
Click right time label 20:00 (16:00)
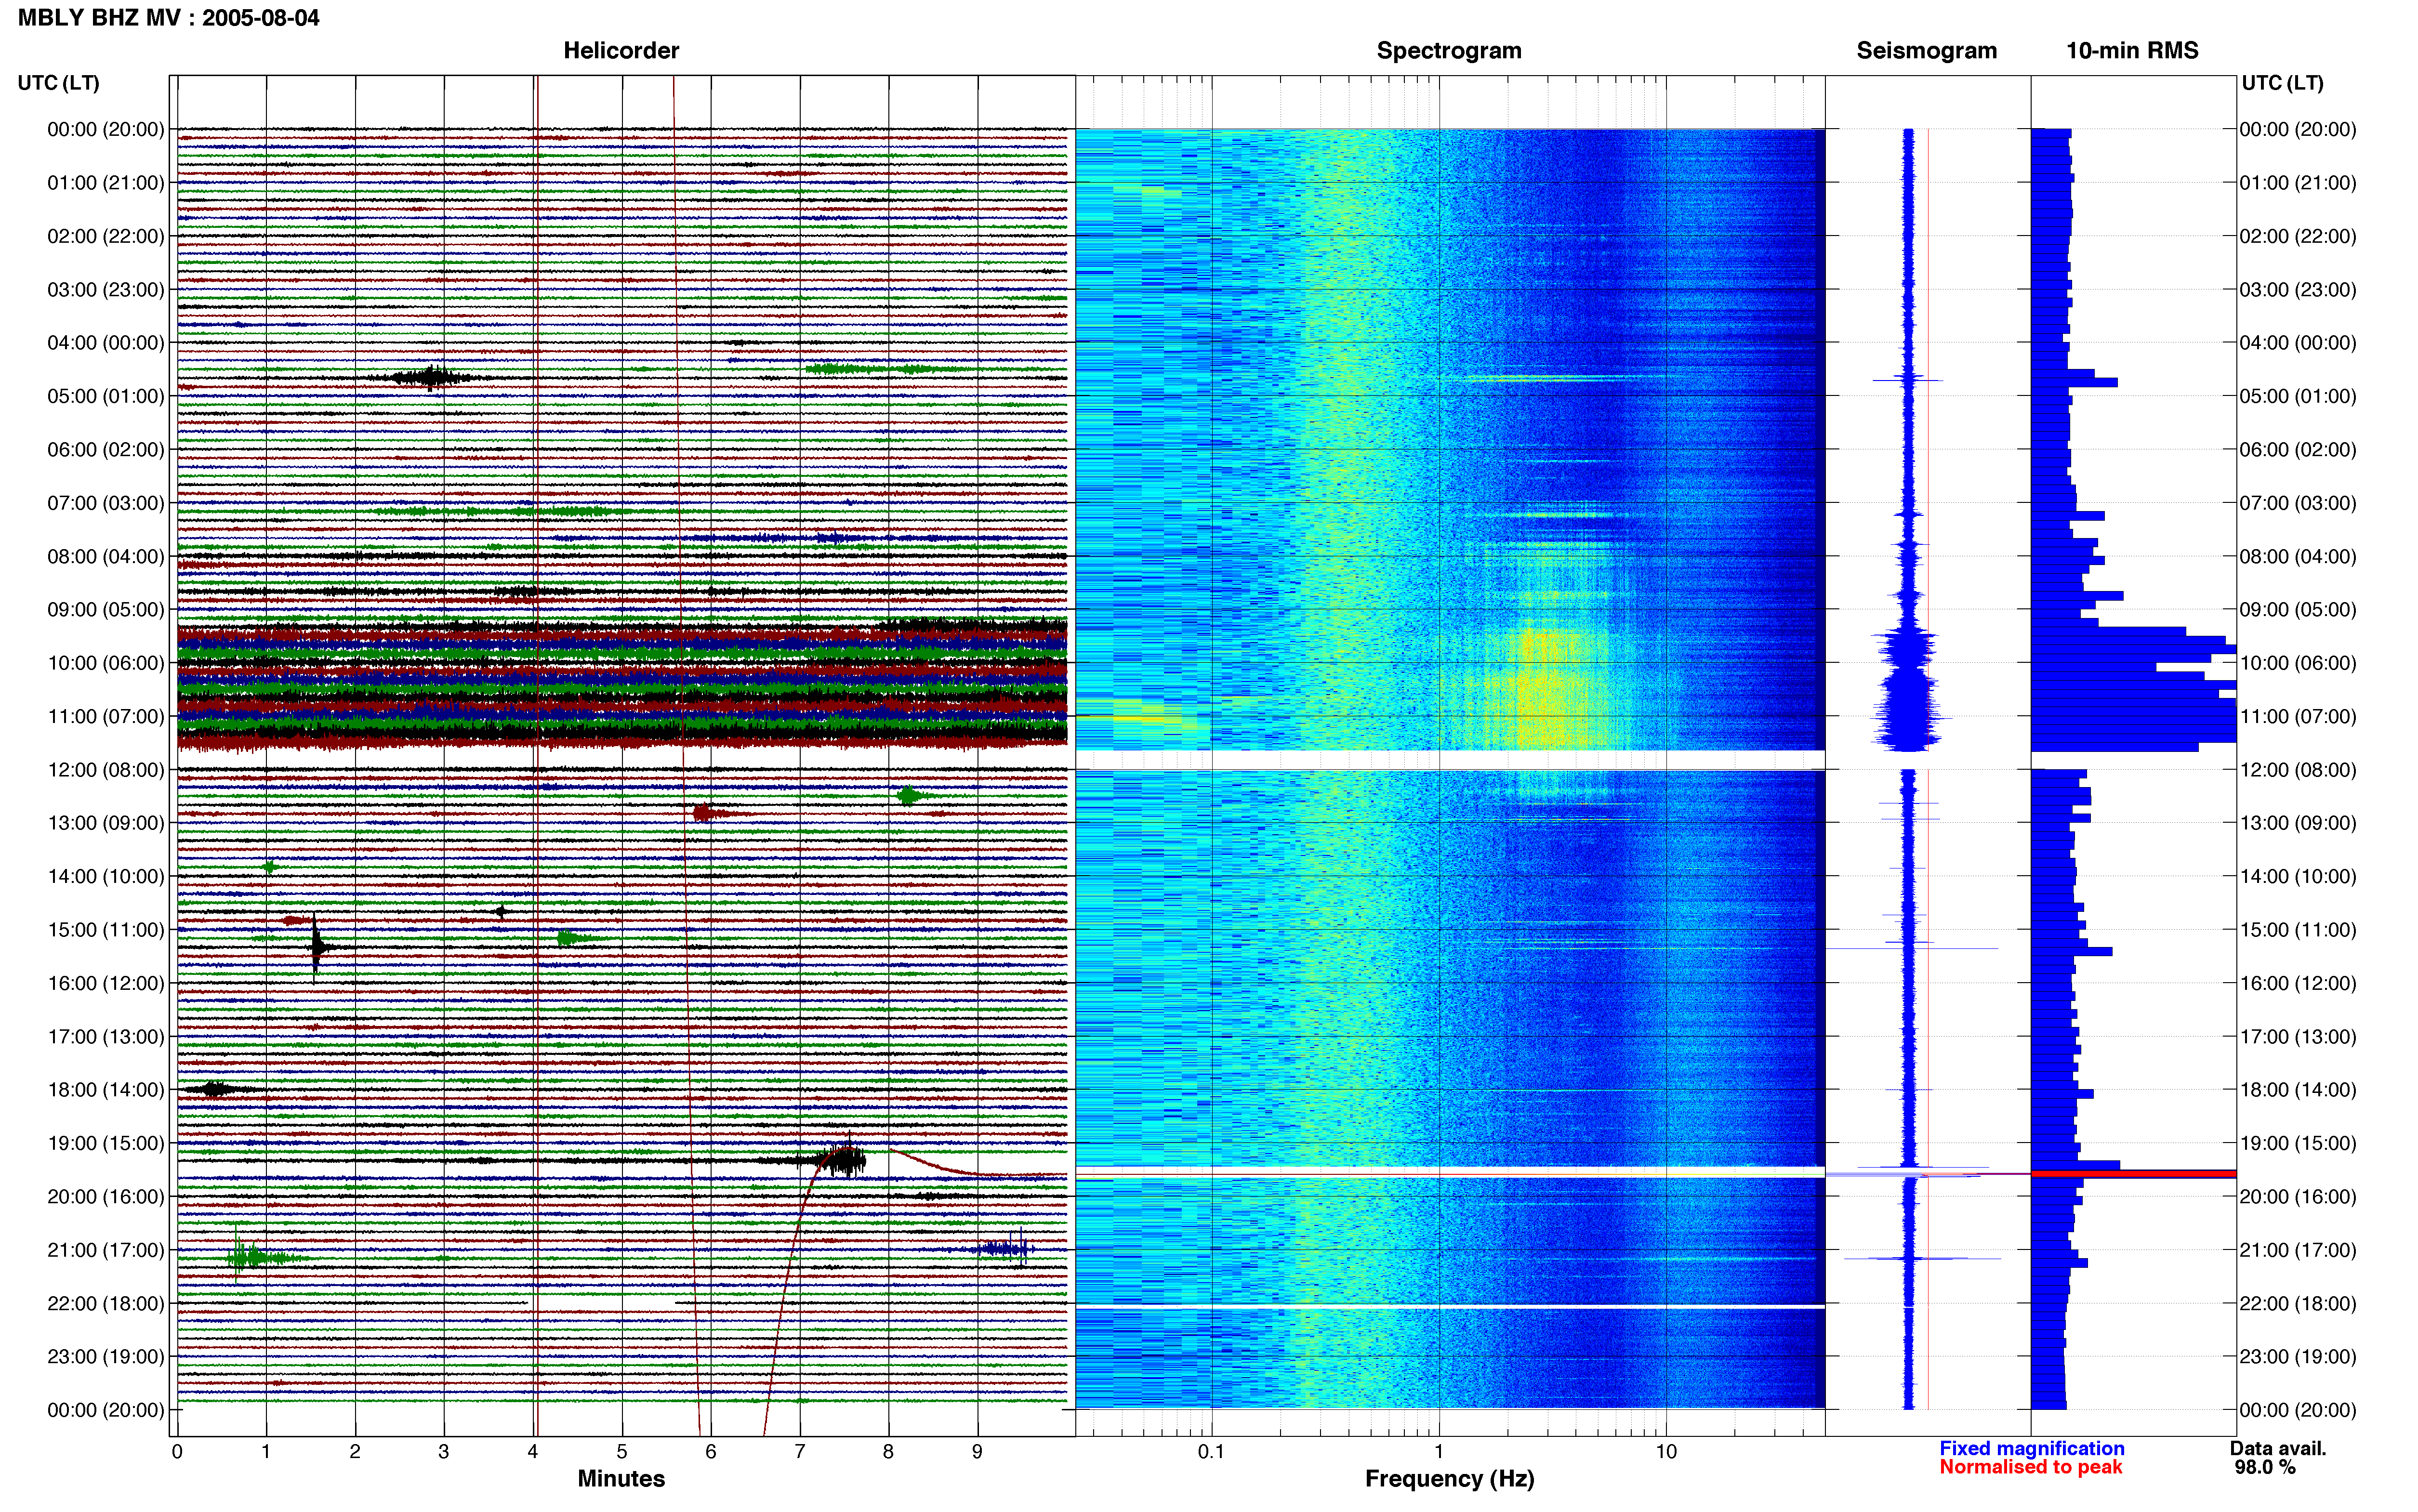(x=2298, y=1197)
